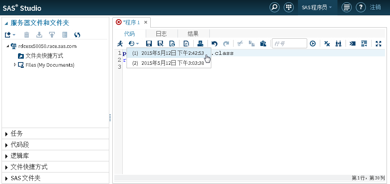The height and width of the screenshot is (184, 390).
Task: Click the Go to line arrow button
Action: click(x=313, y=44)
